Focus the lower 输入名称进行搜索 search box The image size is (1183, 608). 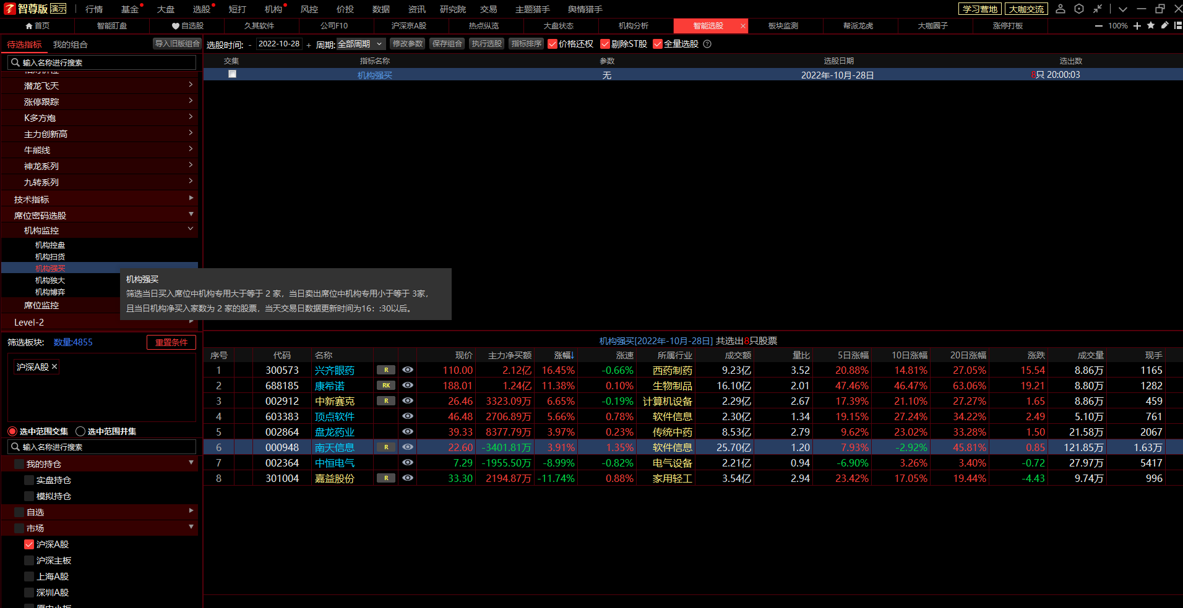[101, 447]
